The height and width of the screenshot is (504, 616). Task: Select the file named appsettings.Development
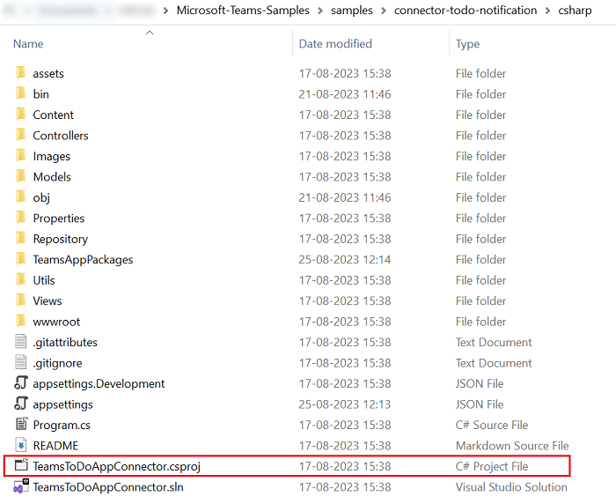[99, 383]
